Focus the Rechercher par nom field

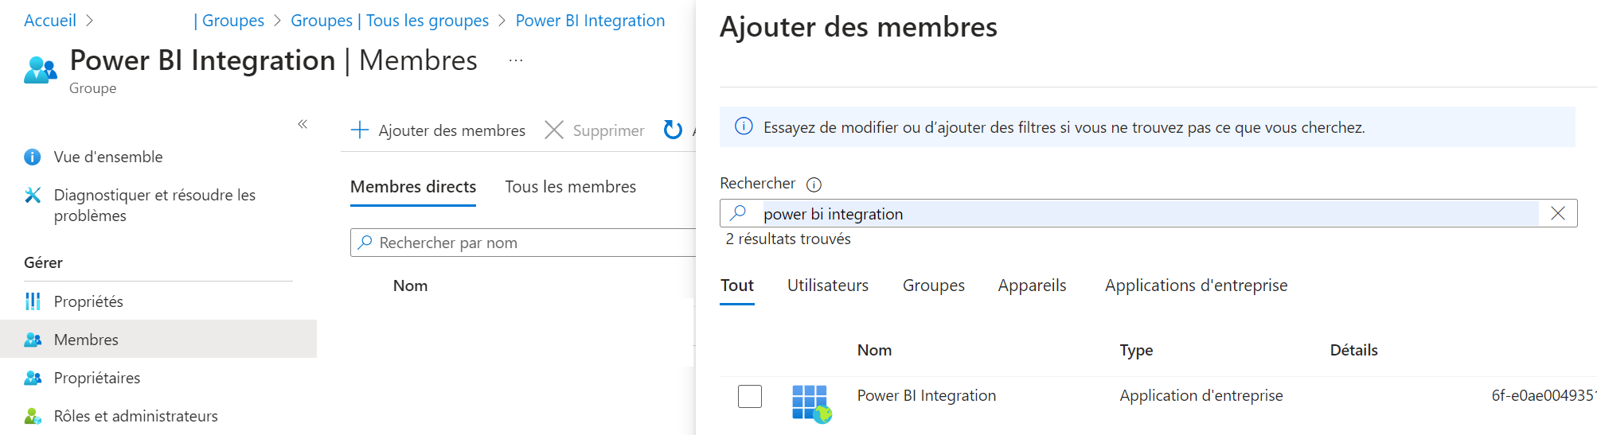(x=523, y=243)
